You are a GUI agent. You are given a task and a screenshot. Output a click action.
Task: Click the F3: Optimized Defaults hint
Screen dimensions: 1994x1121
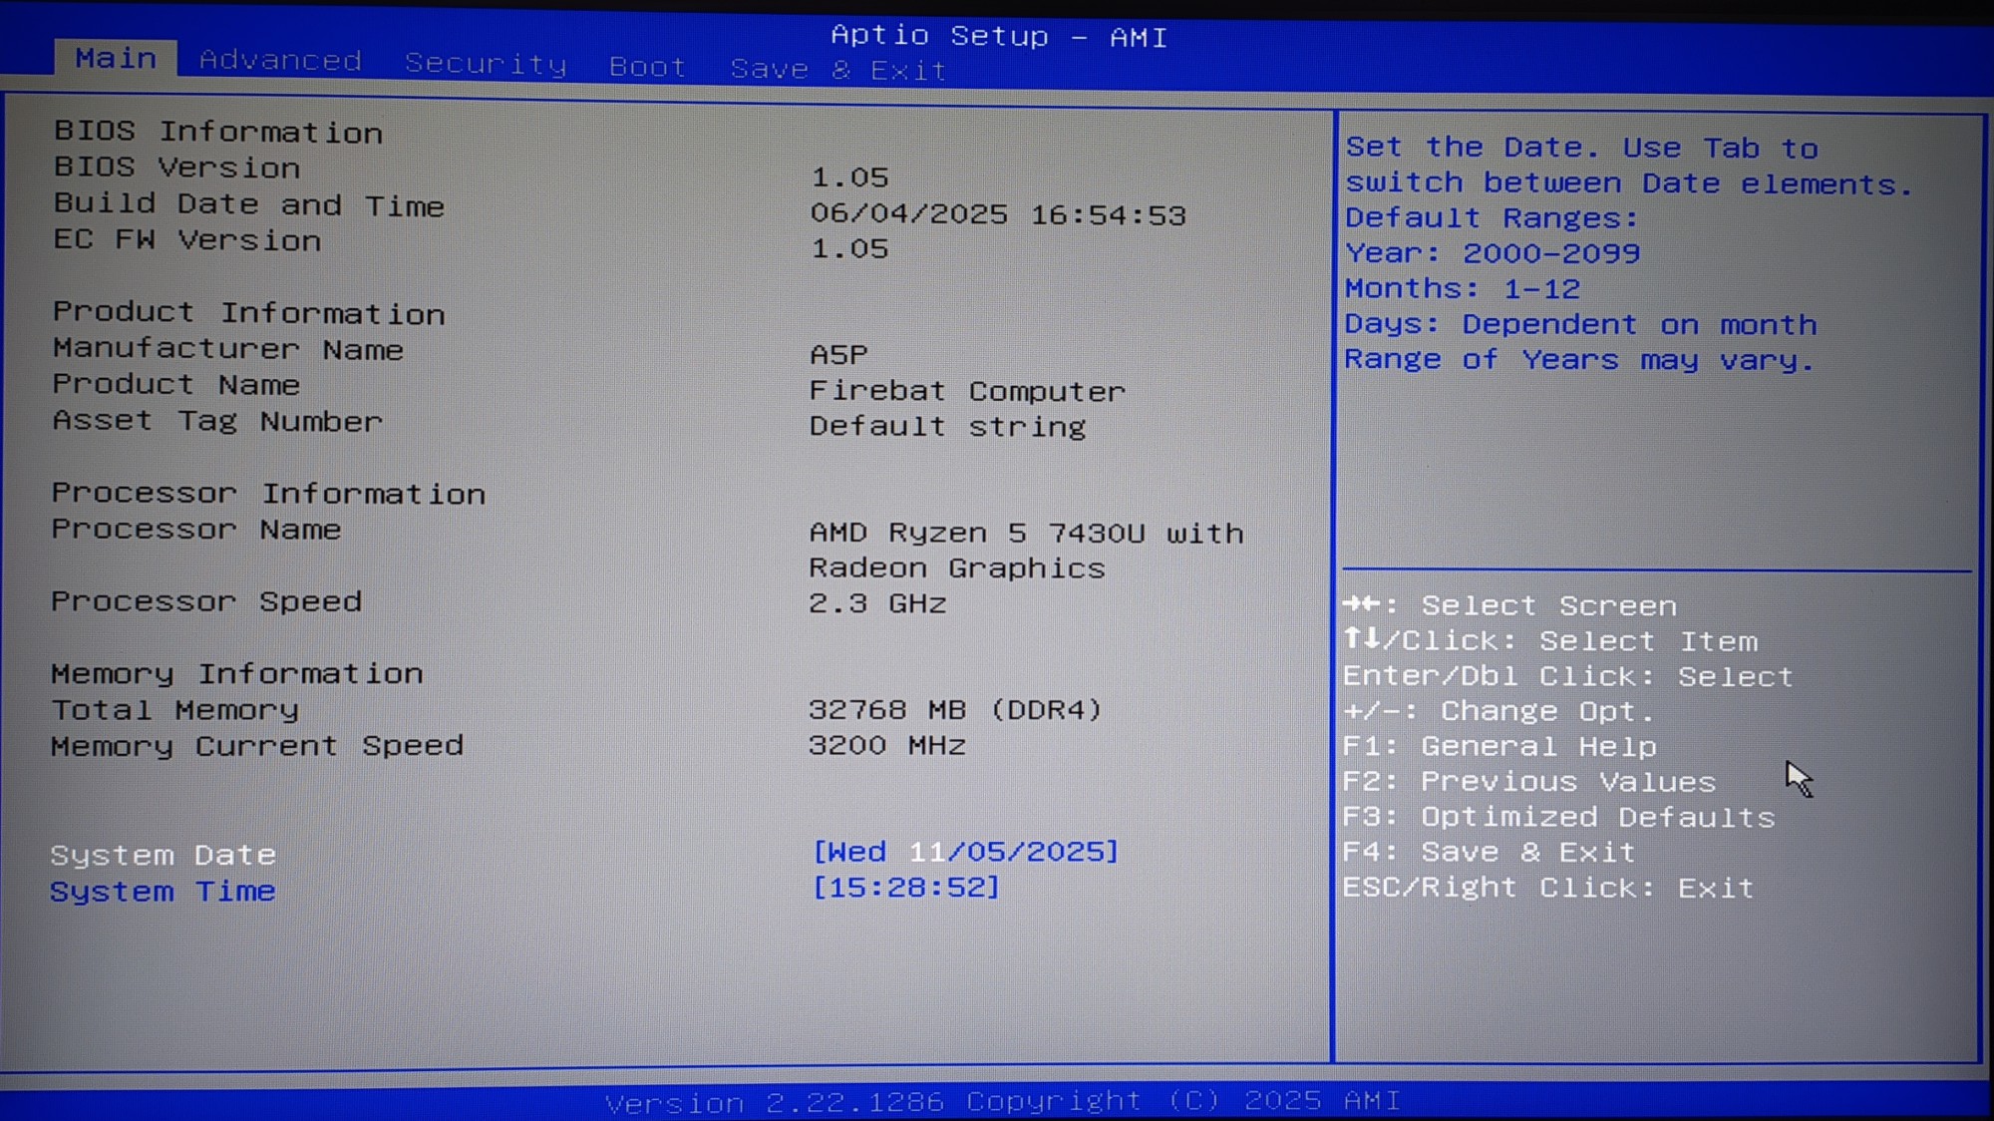tap(1557, 818)
